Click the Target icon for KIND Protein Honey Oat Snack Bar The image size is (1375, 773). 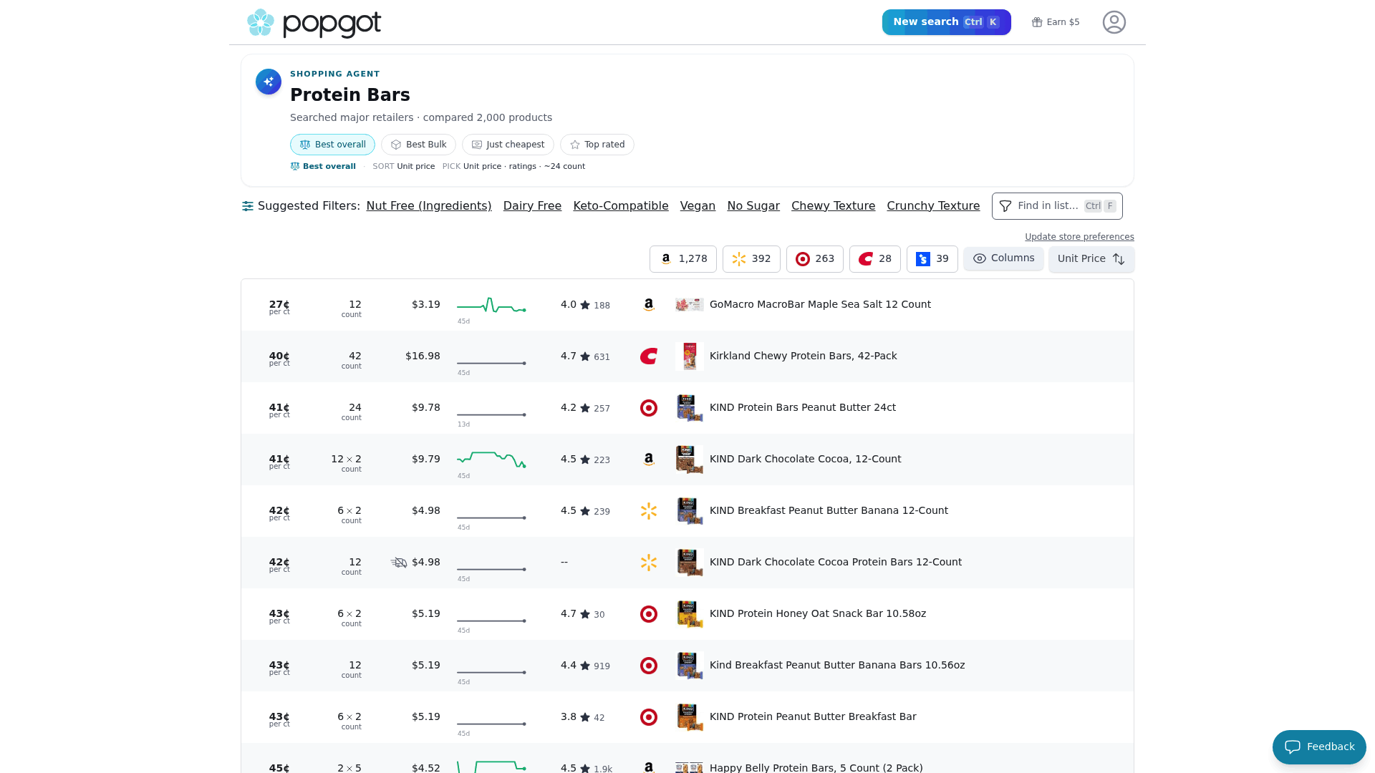[x=649, y=614]
